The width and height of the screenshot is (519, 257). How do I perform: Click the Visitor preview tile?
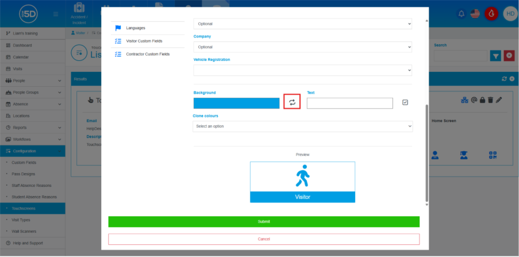click(302, 182)
